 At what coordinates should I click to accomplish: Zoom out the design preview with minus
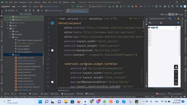click(x=176, y=76)
